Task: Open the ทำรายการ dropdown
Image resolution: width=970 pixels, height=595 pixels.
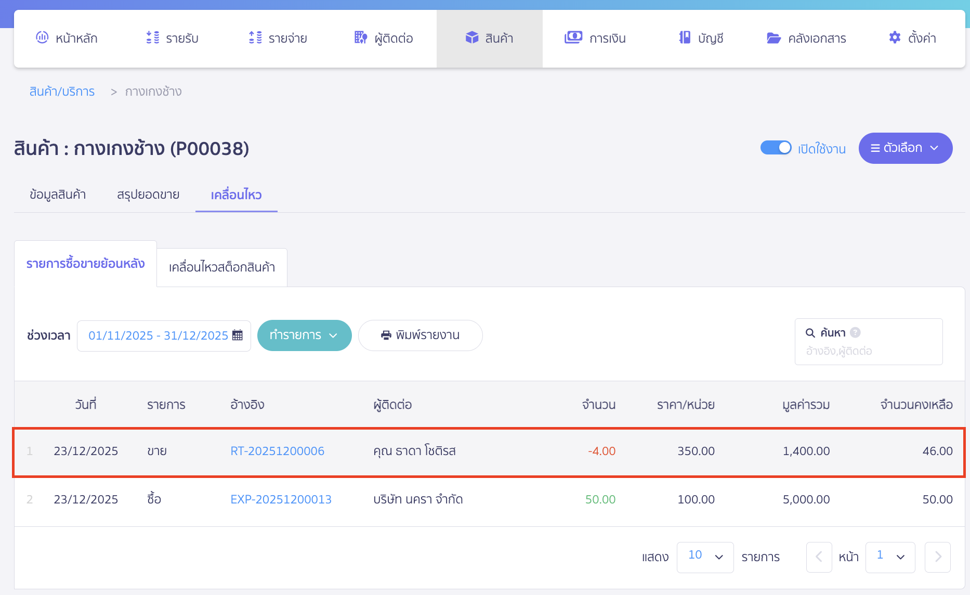Action: pyautogui.click(x=304, y=335)
